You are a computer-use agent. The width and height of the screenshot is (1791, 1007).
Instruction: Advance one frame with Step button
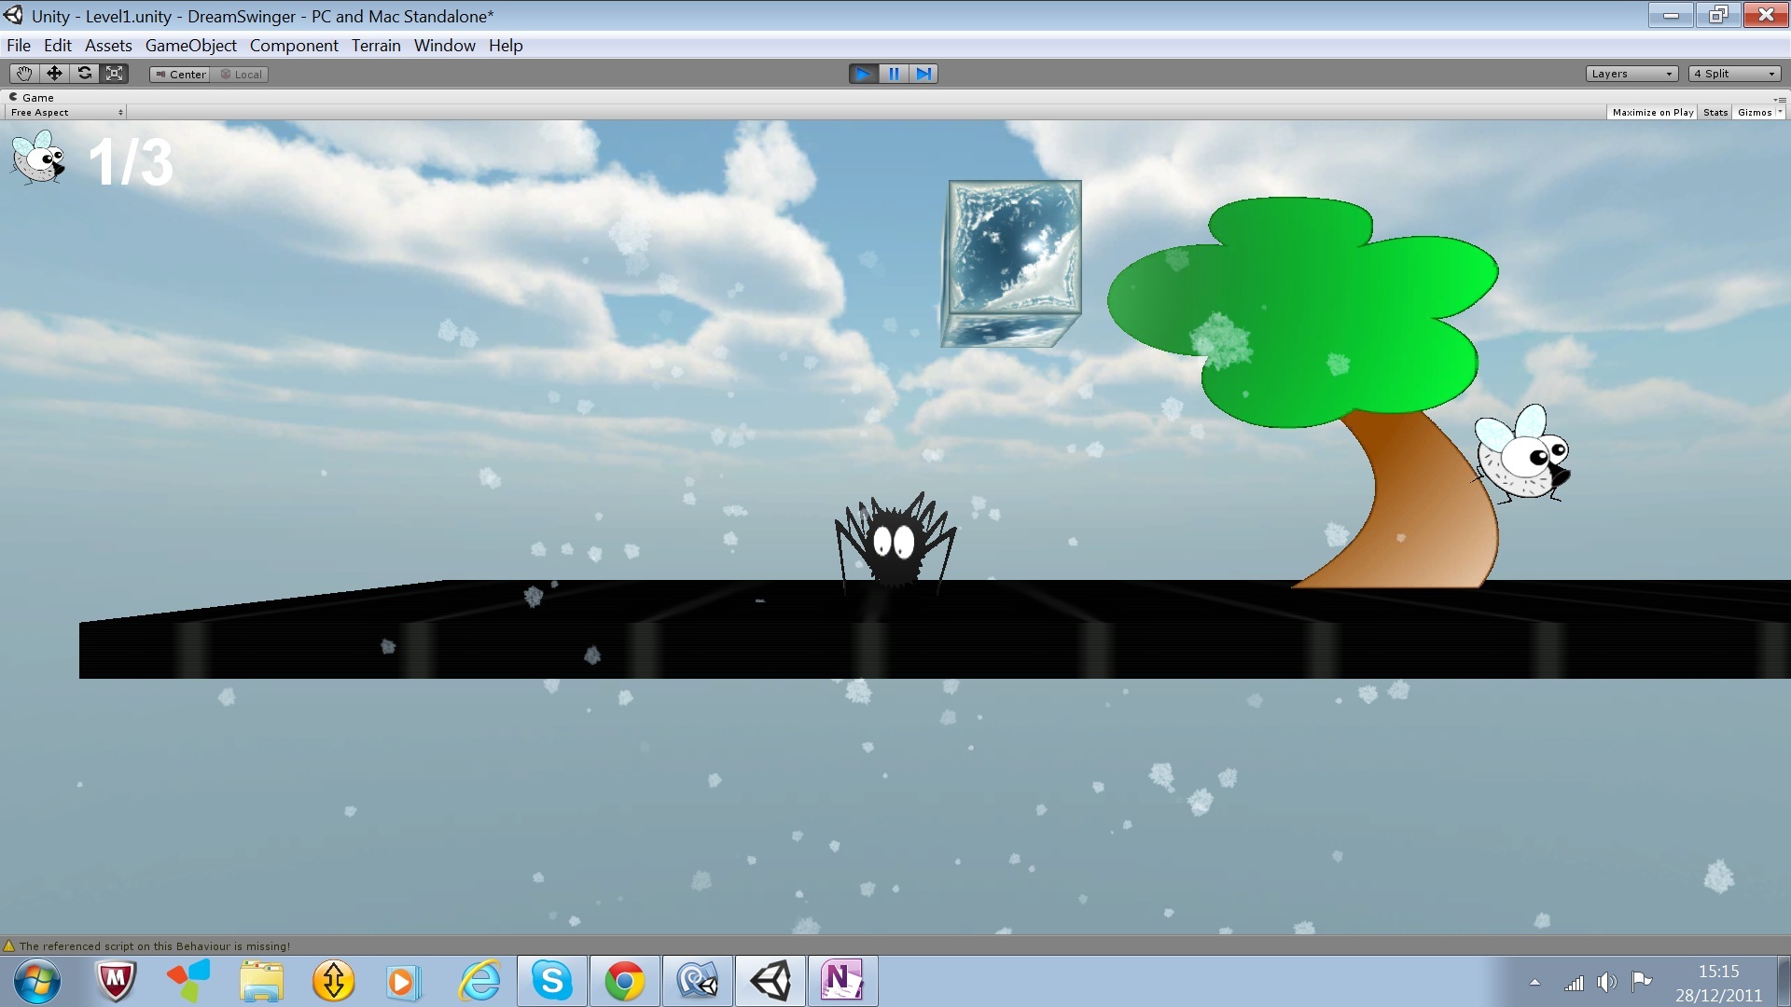(x=923, y=74)
